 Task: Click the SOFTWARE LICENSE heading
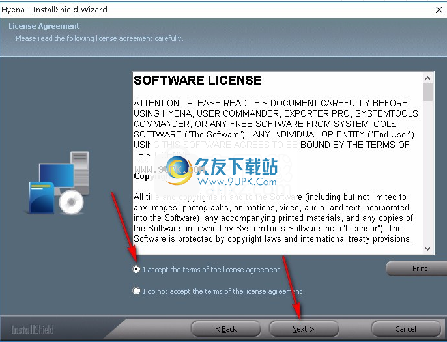point(197,80)
